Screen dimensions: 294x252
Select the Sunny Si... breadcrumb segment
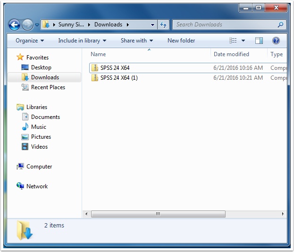(x=71, y=25)
